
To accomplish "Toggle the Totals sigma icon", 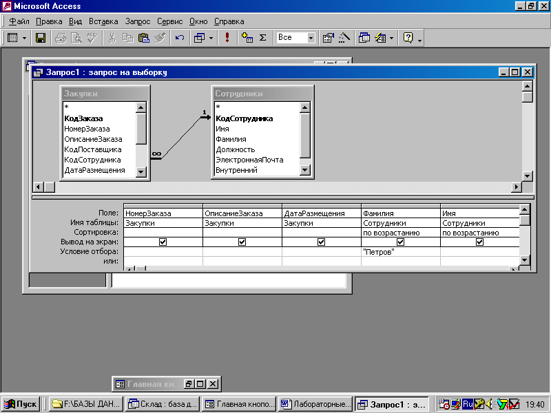I will 262,38.
